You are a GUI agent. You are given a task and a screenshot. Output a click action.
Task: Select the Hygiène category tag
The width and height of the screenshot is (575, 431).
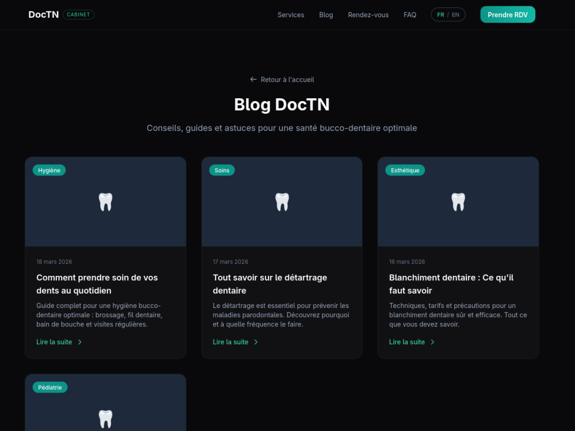(49, 170)
